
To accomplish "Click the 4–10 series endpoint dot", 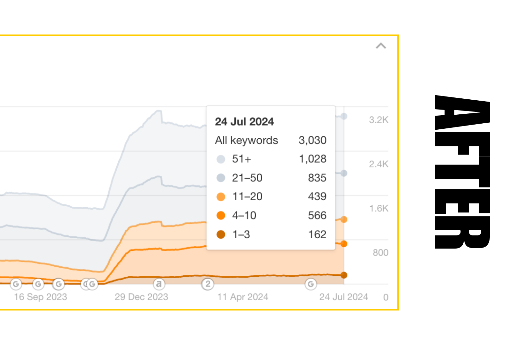I will [x=344, y=244].
